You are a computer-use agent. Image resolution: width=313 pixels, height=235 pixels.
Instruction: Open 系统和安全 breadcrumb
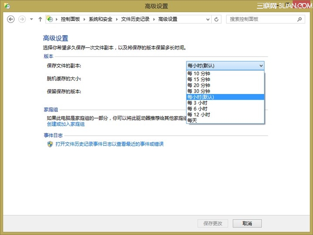tap(100, 19)
